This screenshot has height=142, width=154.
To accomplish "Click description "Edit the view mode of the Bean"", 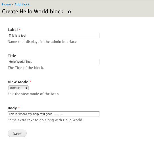I will point(33,94).
